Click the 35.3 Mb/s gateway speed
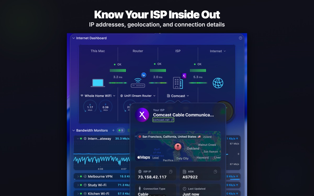Viewport: 314px width, 196px height. [122, 139]
